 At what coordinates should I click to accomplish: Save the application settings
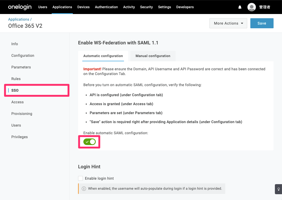click(262, 23)
